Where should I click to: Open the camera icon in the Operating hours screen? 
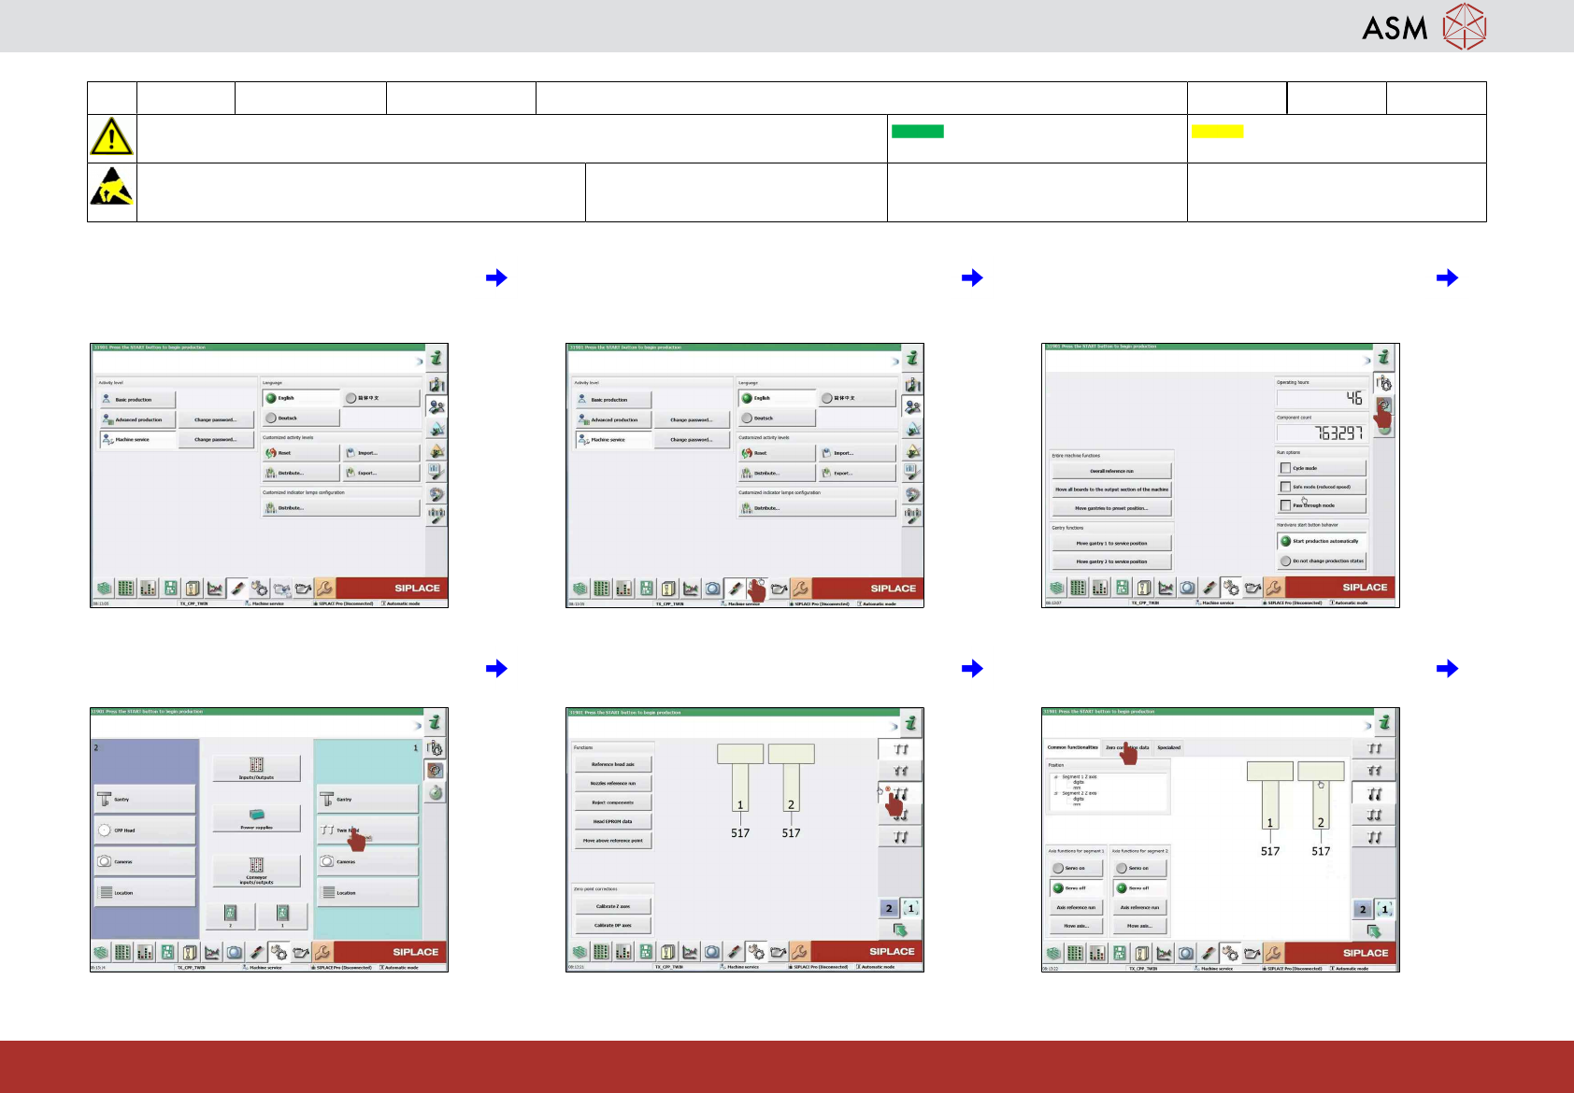pos(1187,588)
